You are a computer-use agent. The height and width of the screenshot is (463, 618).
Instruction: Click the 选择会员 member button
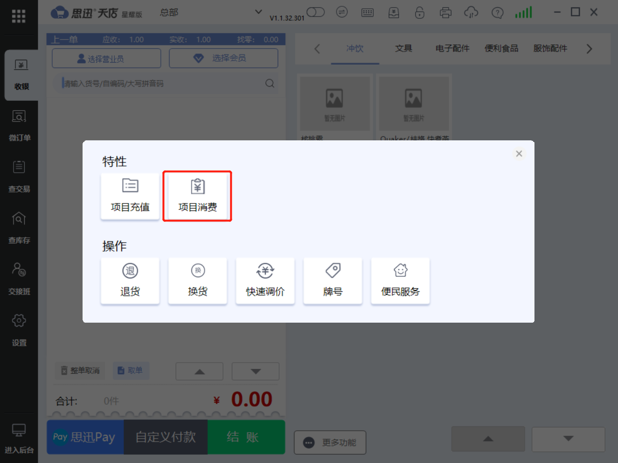[223, 58]
